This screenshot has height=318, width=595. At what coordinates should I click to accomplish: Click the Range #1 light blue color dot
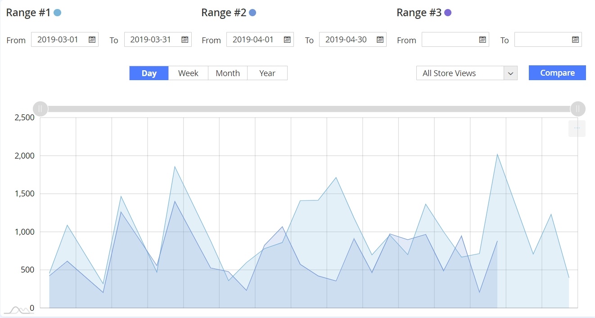(x=57, y=13)
